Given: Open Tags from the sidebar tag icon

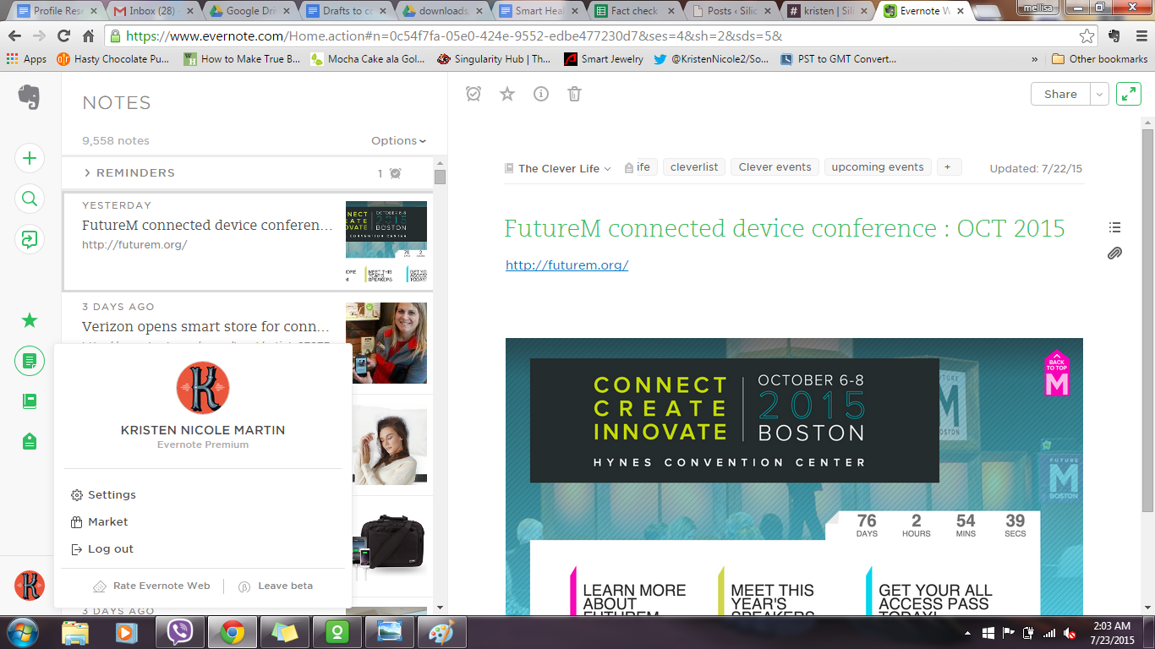Looking at the screenshot, I should (30, 441).
